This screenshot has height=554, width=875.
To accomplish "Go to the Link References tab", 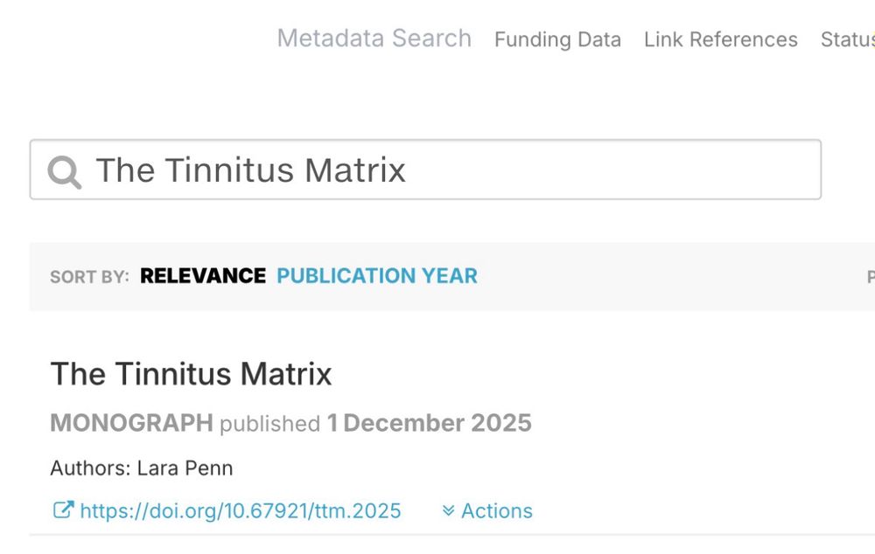I will 720,39.
